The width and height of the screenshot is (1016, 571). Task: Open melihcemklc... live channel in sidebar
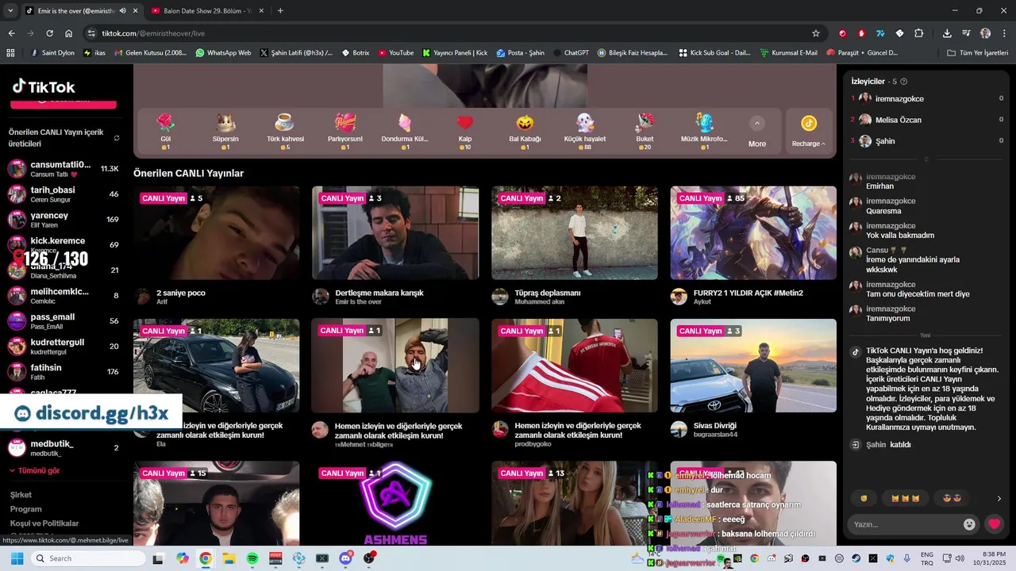pos(63,296)
